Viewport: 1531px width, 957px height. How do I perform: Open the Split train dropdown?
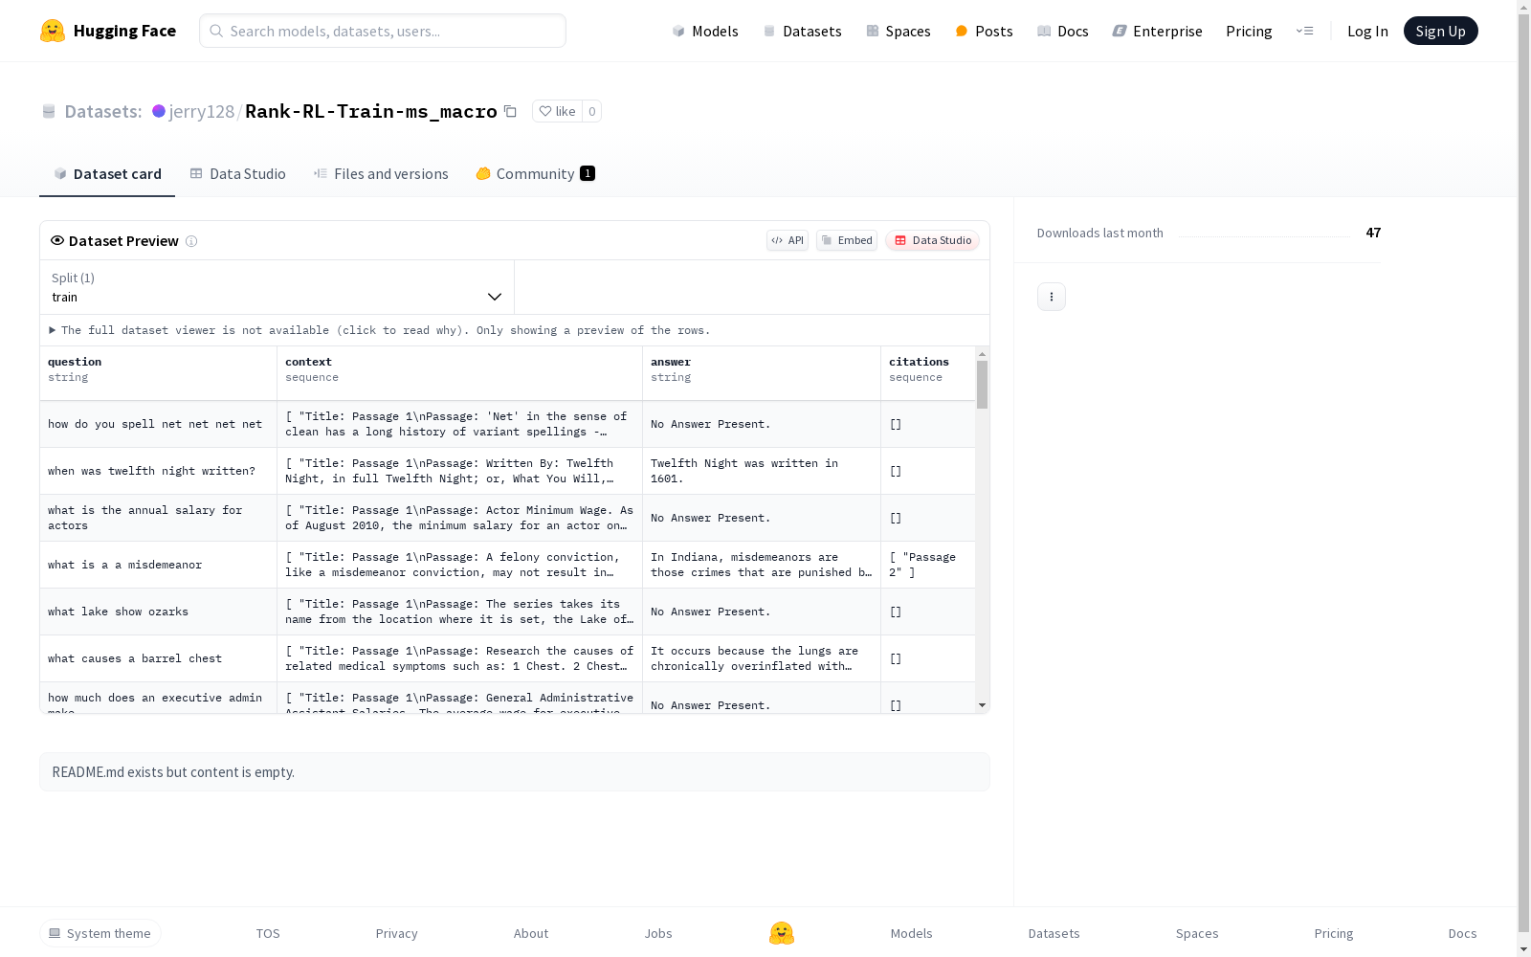pyautogui.click(x=277, y=287)
